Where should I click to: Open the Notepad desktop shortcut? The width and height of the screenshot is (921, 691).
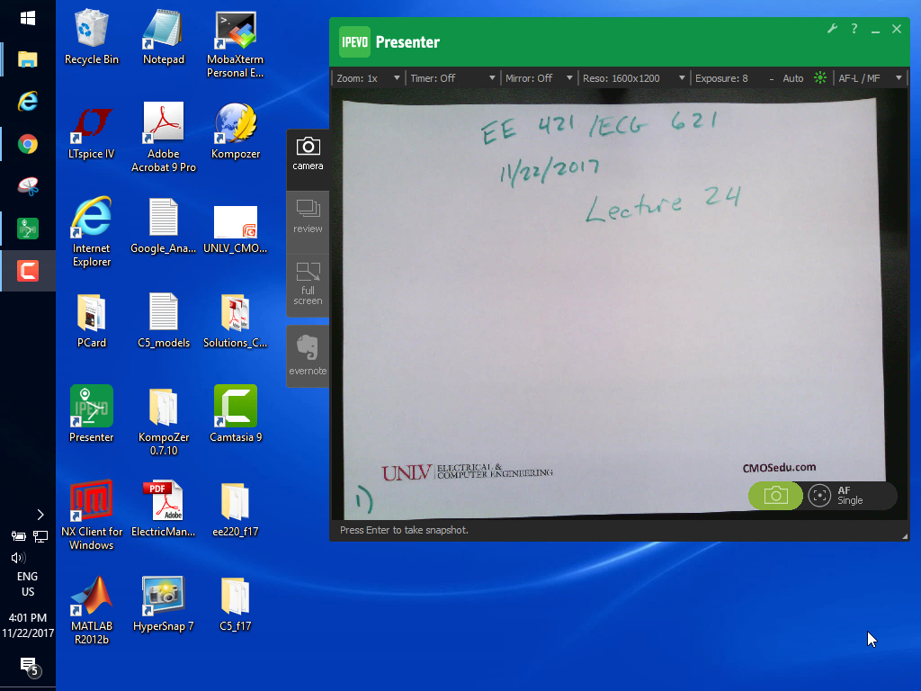click(x=164, y=36)
